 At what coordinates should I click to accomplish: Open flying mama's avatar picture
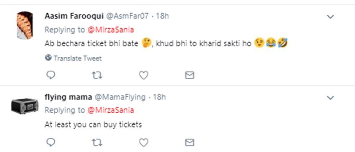25,106
